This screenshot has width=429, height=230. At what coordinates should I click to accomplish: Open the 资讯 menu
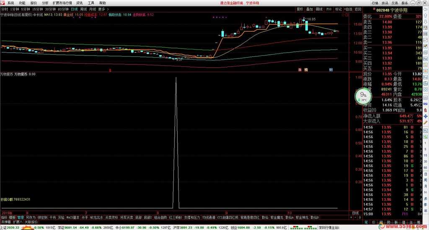click(80, 3)
